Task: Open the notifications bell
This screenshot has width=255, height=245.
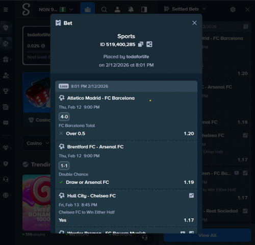Action: point(131,10)
